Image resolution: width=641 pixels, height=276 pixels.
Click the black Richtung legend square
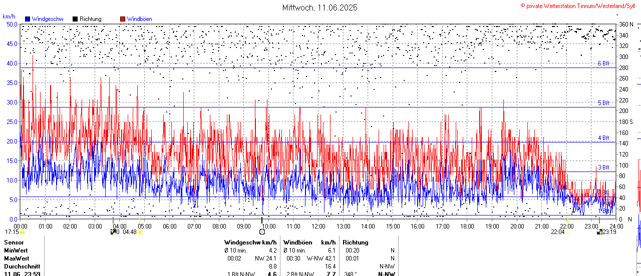pos(75,19)
